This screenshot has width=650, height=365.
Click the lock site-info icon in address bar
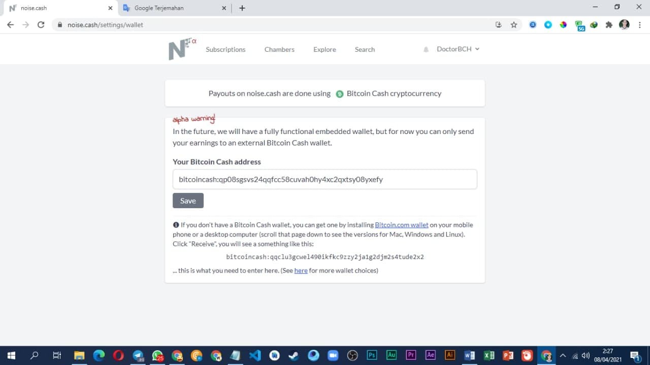(x=60, y=24)
